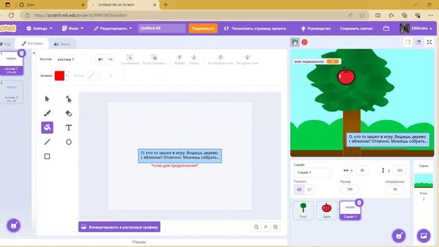Enter full screen stage mode
Image resolution: width=439 pixels, height=247 pixels.
pyautogui.click(x=429, y=43)
